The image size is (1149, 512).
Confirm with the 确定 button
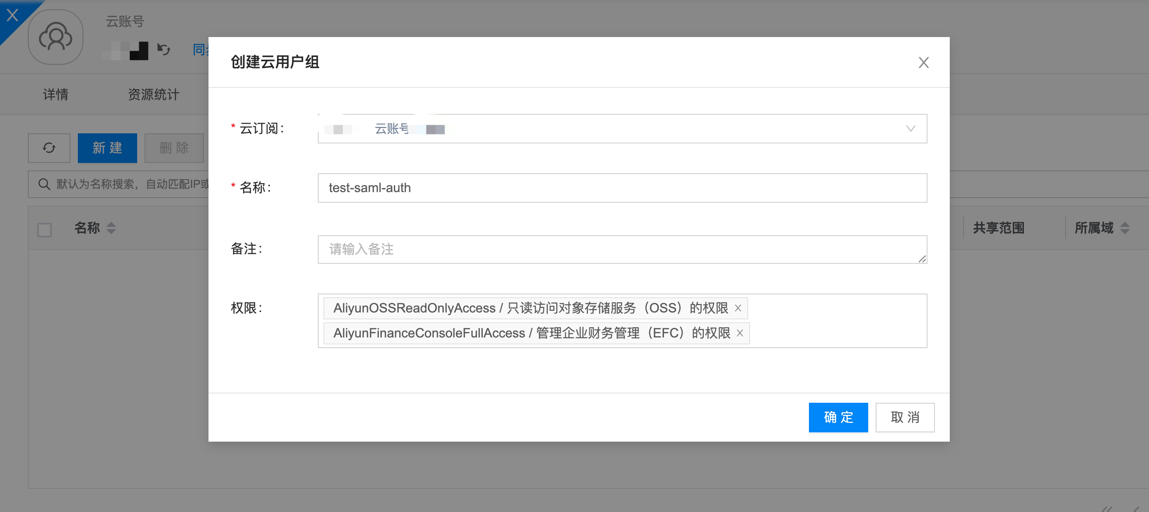[x=838, y=417]
